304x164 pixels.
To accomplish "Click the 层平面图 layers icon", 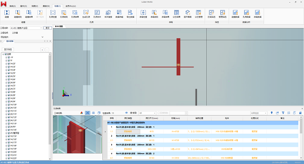I will pyautogui.click(x=188, y=14).
